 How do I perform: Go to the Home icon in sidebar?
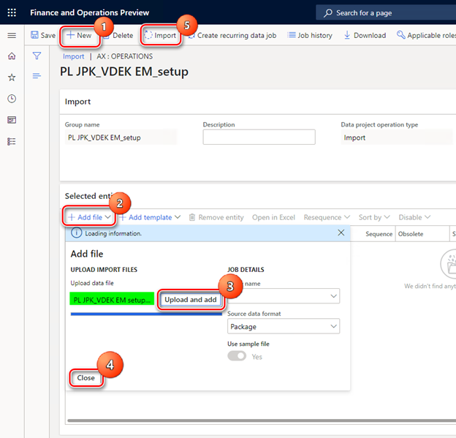click(x=12, y=56)
